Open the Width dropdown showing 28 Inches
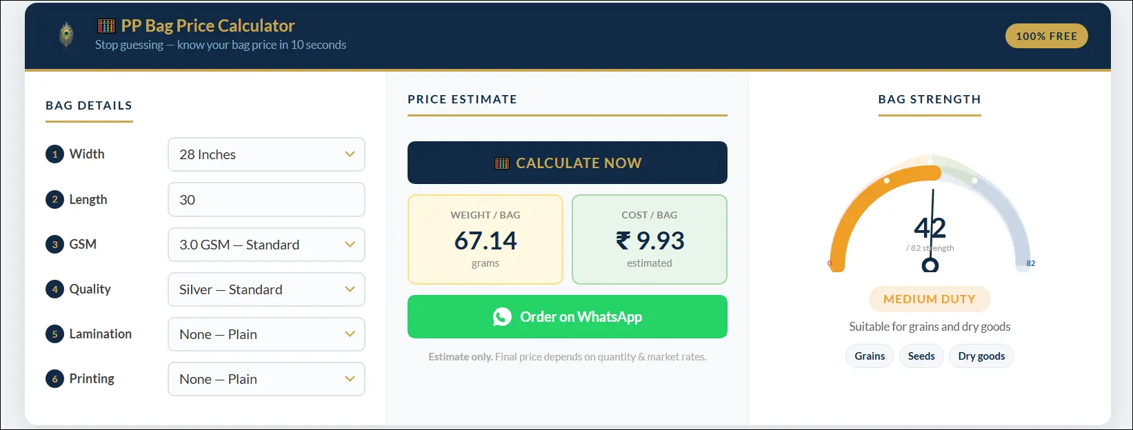 coord(266,154)
